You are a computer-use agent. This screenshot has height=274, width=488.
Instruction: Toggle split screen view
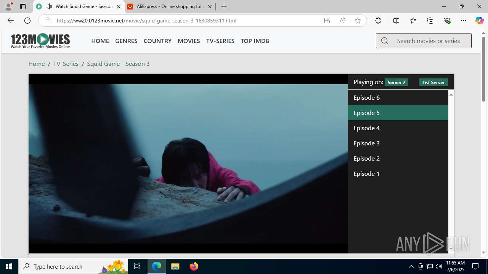396,21
